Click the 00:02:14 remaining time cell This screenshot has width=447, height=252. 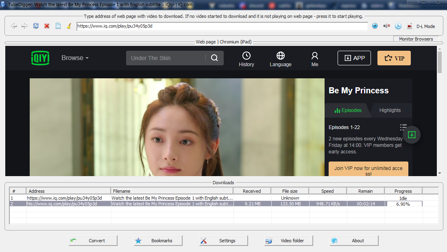[x=366, y=204]
